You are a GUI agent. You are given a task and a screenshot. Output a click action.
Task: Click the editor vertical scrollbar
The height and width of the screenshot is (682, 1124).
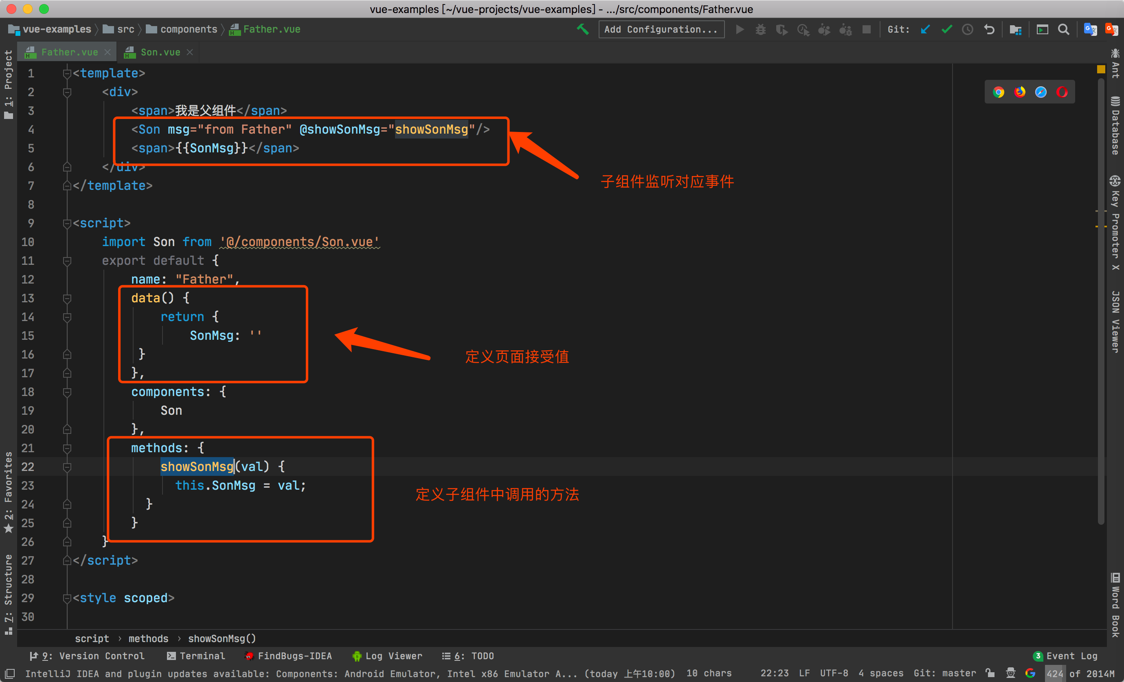pos(1101,301)
